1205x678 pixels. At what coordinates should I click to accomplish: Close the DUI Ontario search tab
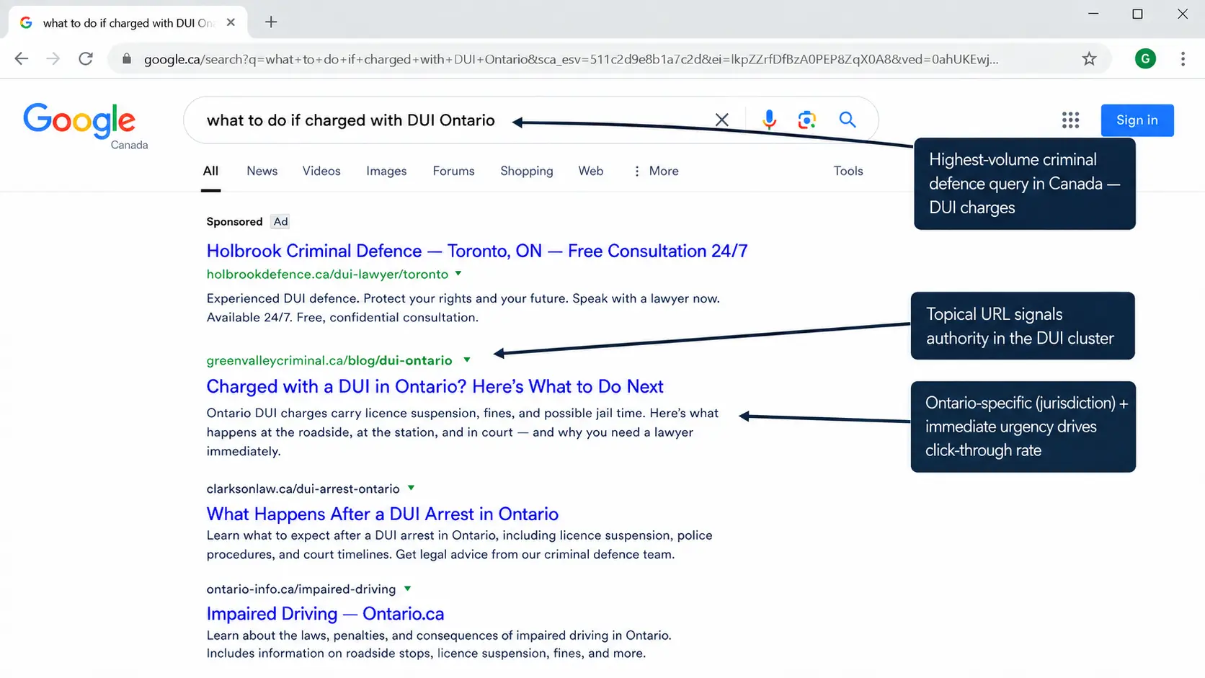point(231,22)
